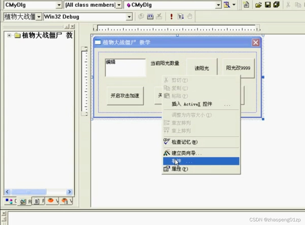Close the workspace panel with X
The height and width of the screenshot is (225, 305).
tap(72, 26)
